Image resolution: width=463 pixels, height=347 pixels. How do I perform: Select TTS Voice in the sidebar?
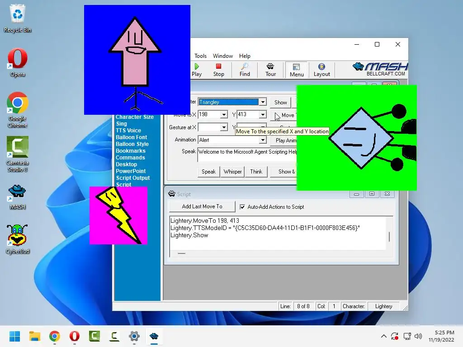tap(128, 131)
